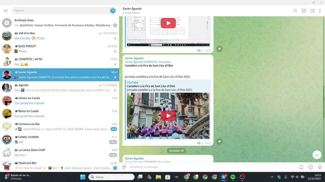325x182 pixels.
Task: Open the Cartoons we like channel
Action: [x=59, y=127]
